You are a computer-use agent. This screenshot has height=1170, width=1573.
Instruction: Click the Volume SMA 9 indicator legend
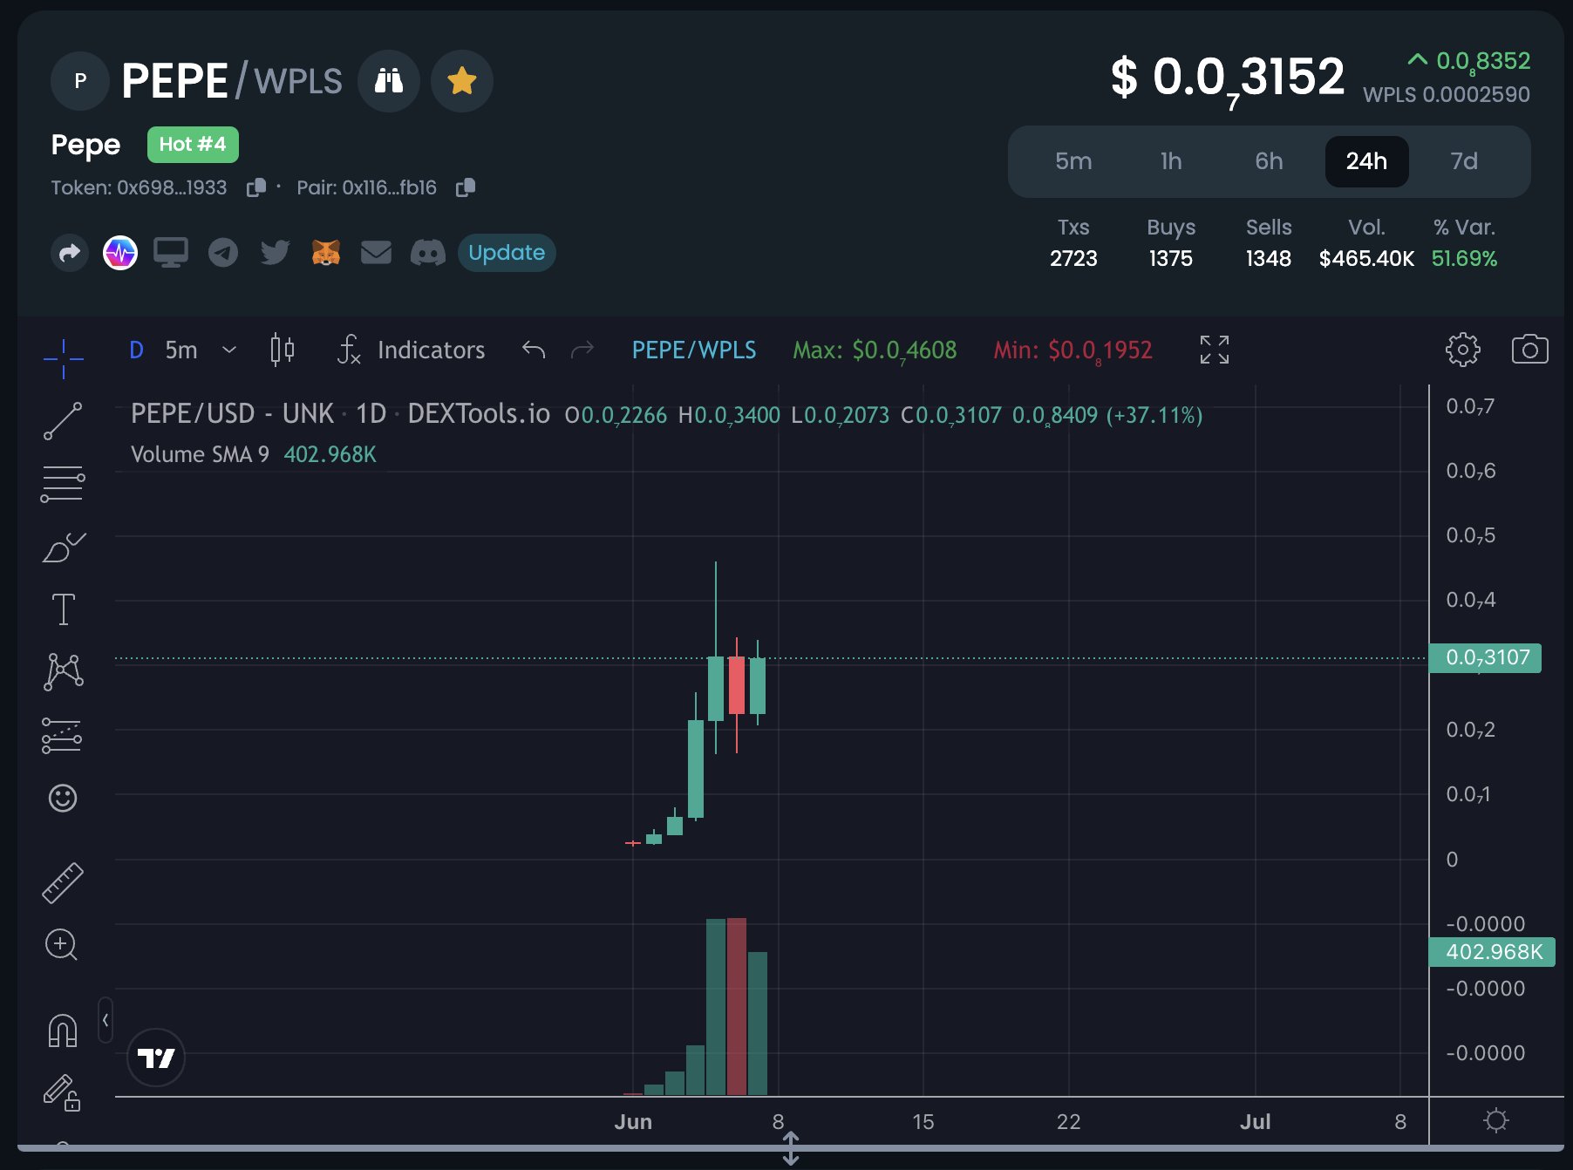pos(254,454)
